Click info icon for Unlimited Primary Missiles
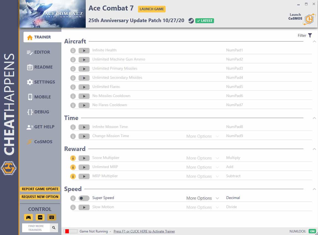 coord(73,69)
